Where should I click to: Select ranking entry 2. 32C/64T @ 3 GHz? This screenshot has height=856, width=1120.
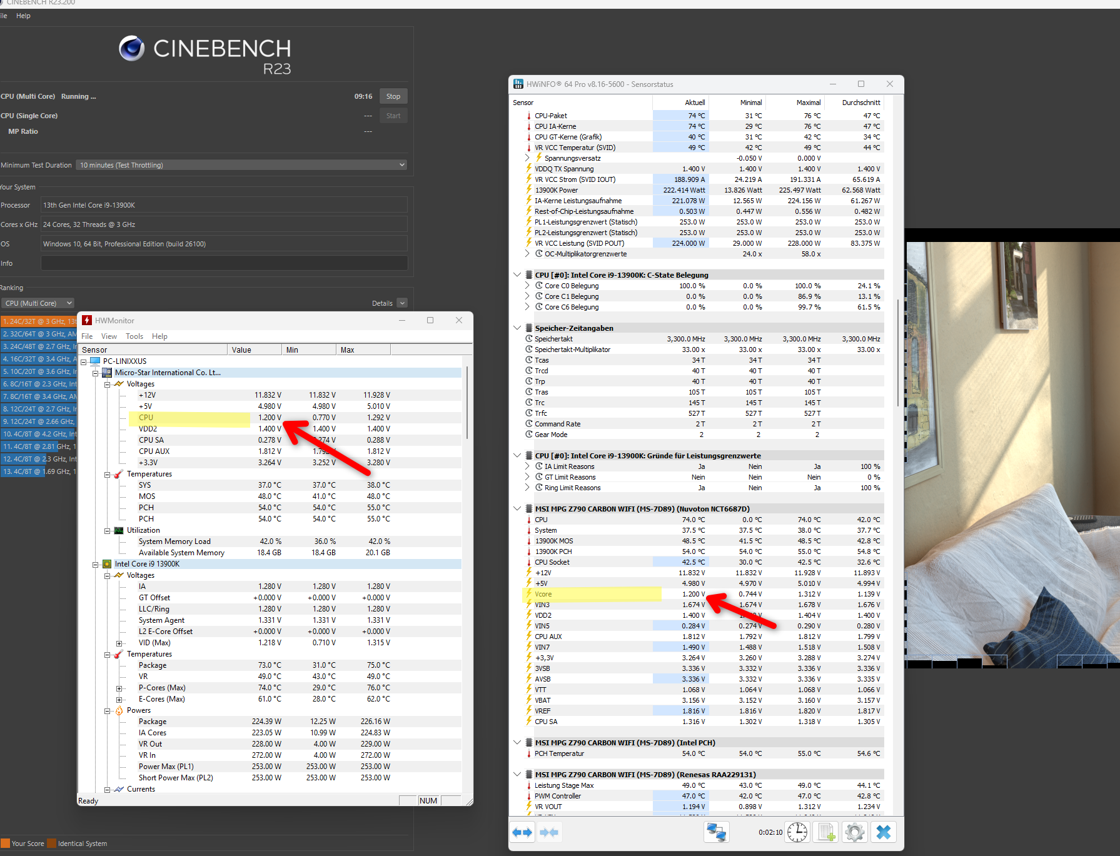(39, 334)
